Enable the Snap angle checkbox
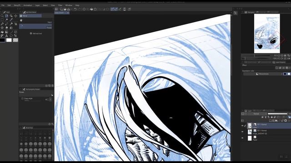Image resolution: width=291 pixels, height=163 pixels. point(22,99)
